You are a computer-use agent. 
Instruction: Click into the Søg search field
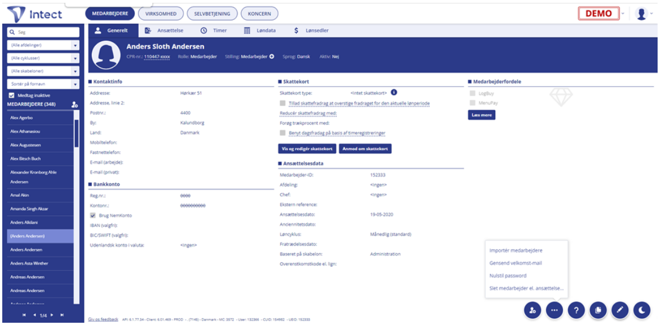click(43, 32)
